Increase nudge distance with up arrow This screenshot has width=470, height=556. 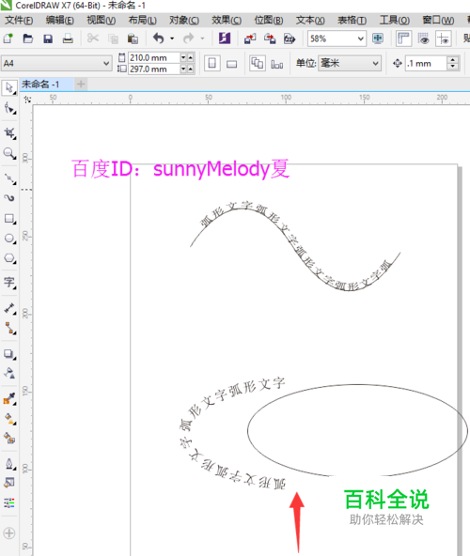[x=452, y=60]
